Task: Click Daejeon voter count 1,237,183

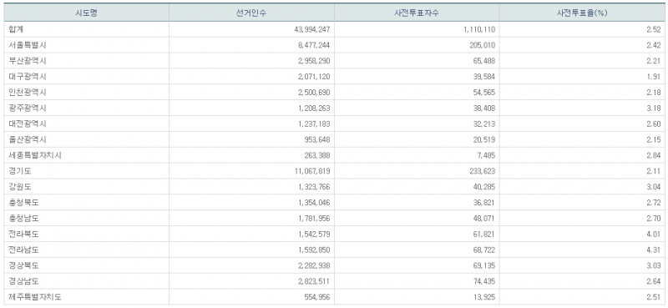Action: point(314,124)
